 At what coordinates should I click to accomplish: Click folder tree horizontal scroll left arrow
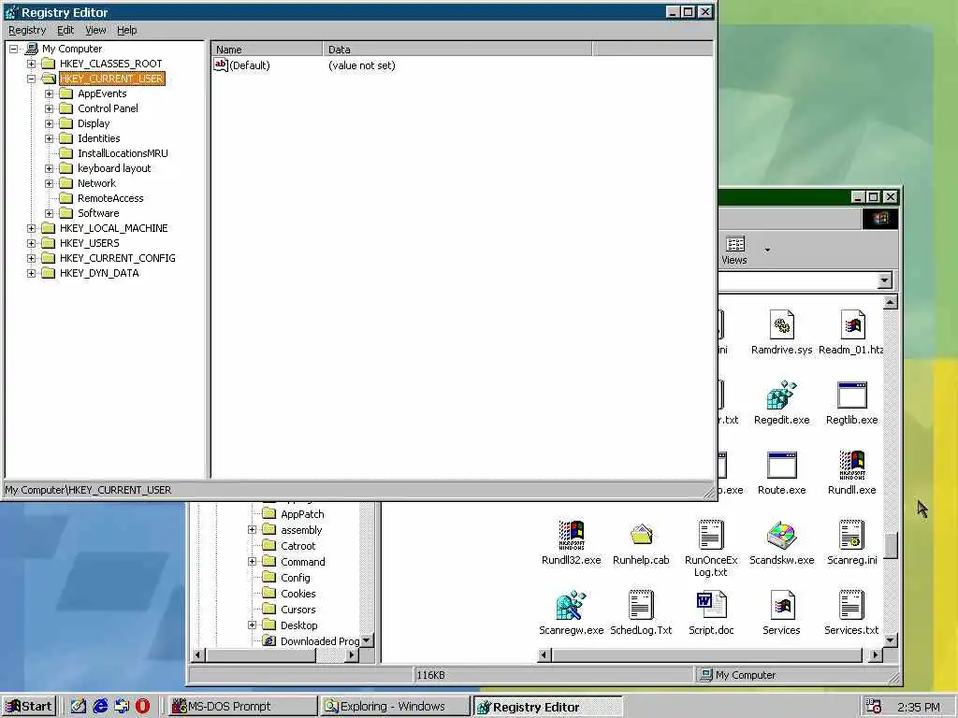198,655
